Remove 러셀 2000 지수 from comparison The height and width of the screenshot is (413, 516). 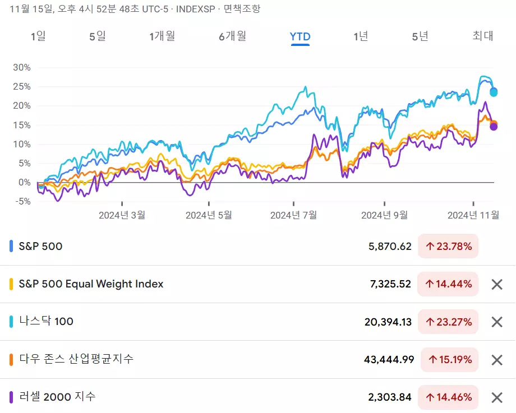pos(497,397)
